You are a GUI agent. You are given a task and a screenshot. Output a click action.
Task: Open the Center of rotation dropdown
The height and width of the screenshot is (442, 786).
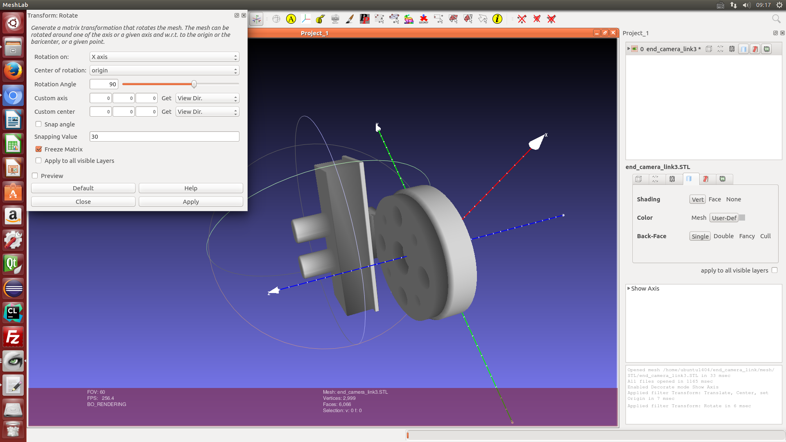(164, 70)
